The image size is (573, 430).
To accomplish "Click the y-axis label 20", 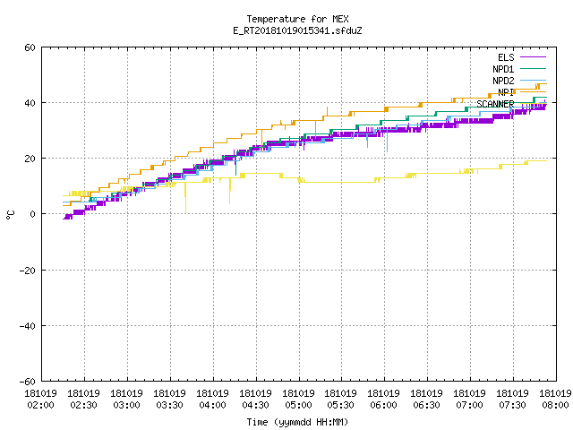I will [30, 159].
